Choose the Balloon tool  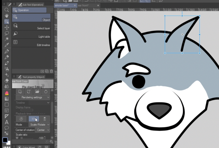(x=7, y=128)
